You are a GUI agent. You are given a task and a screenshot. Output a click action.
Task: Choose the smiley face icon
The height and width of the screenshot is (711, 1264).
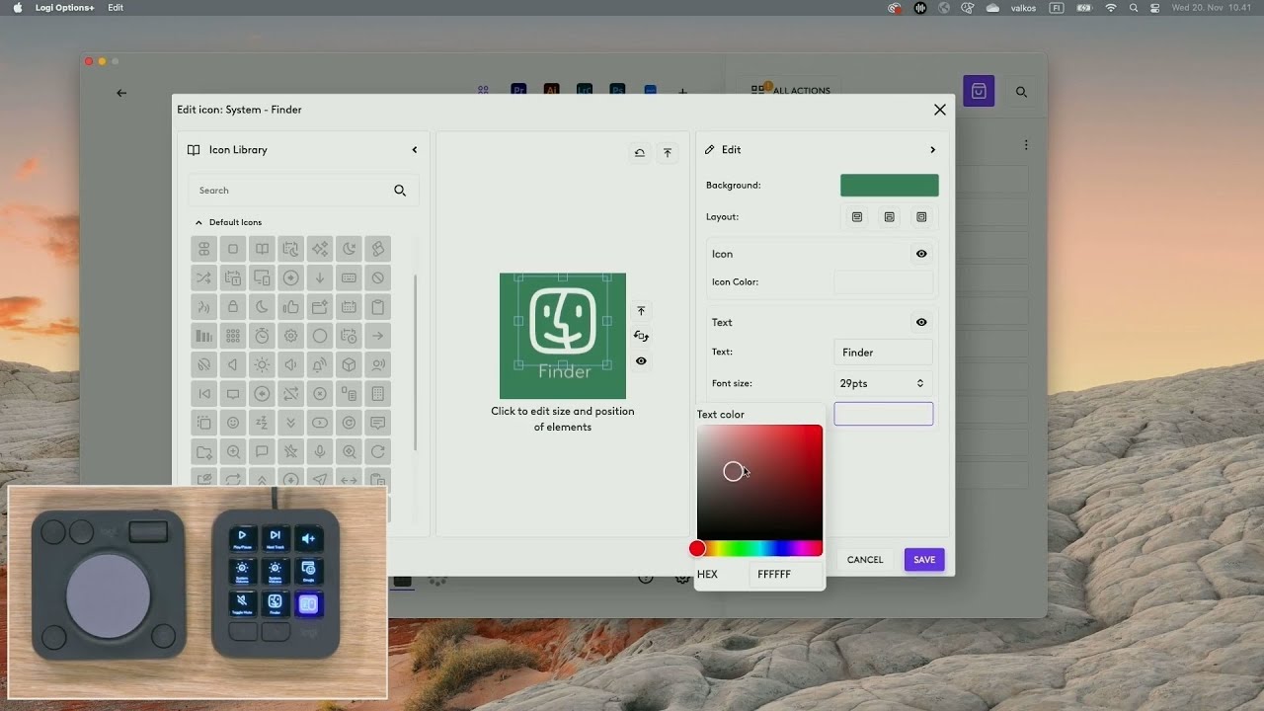(233, 423)
